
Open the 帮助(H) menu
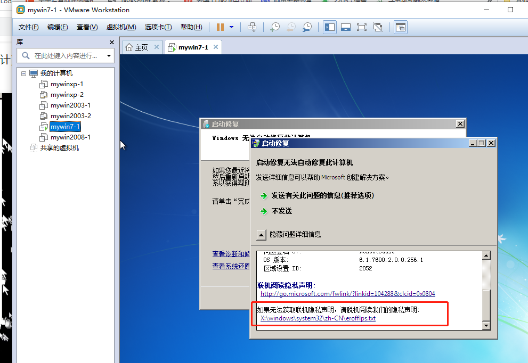[191, 27]
